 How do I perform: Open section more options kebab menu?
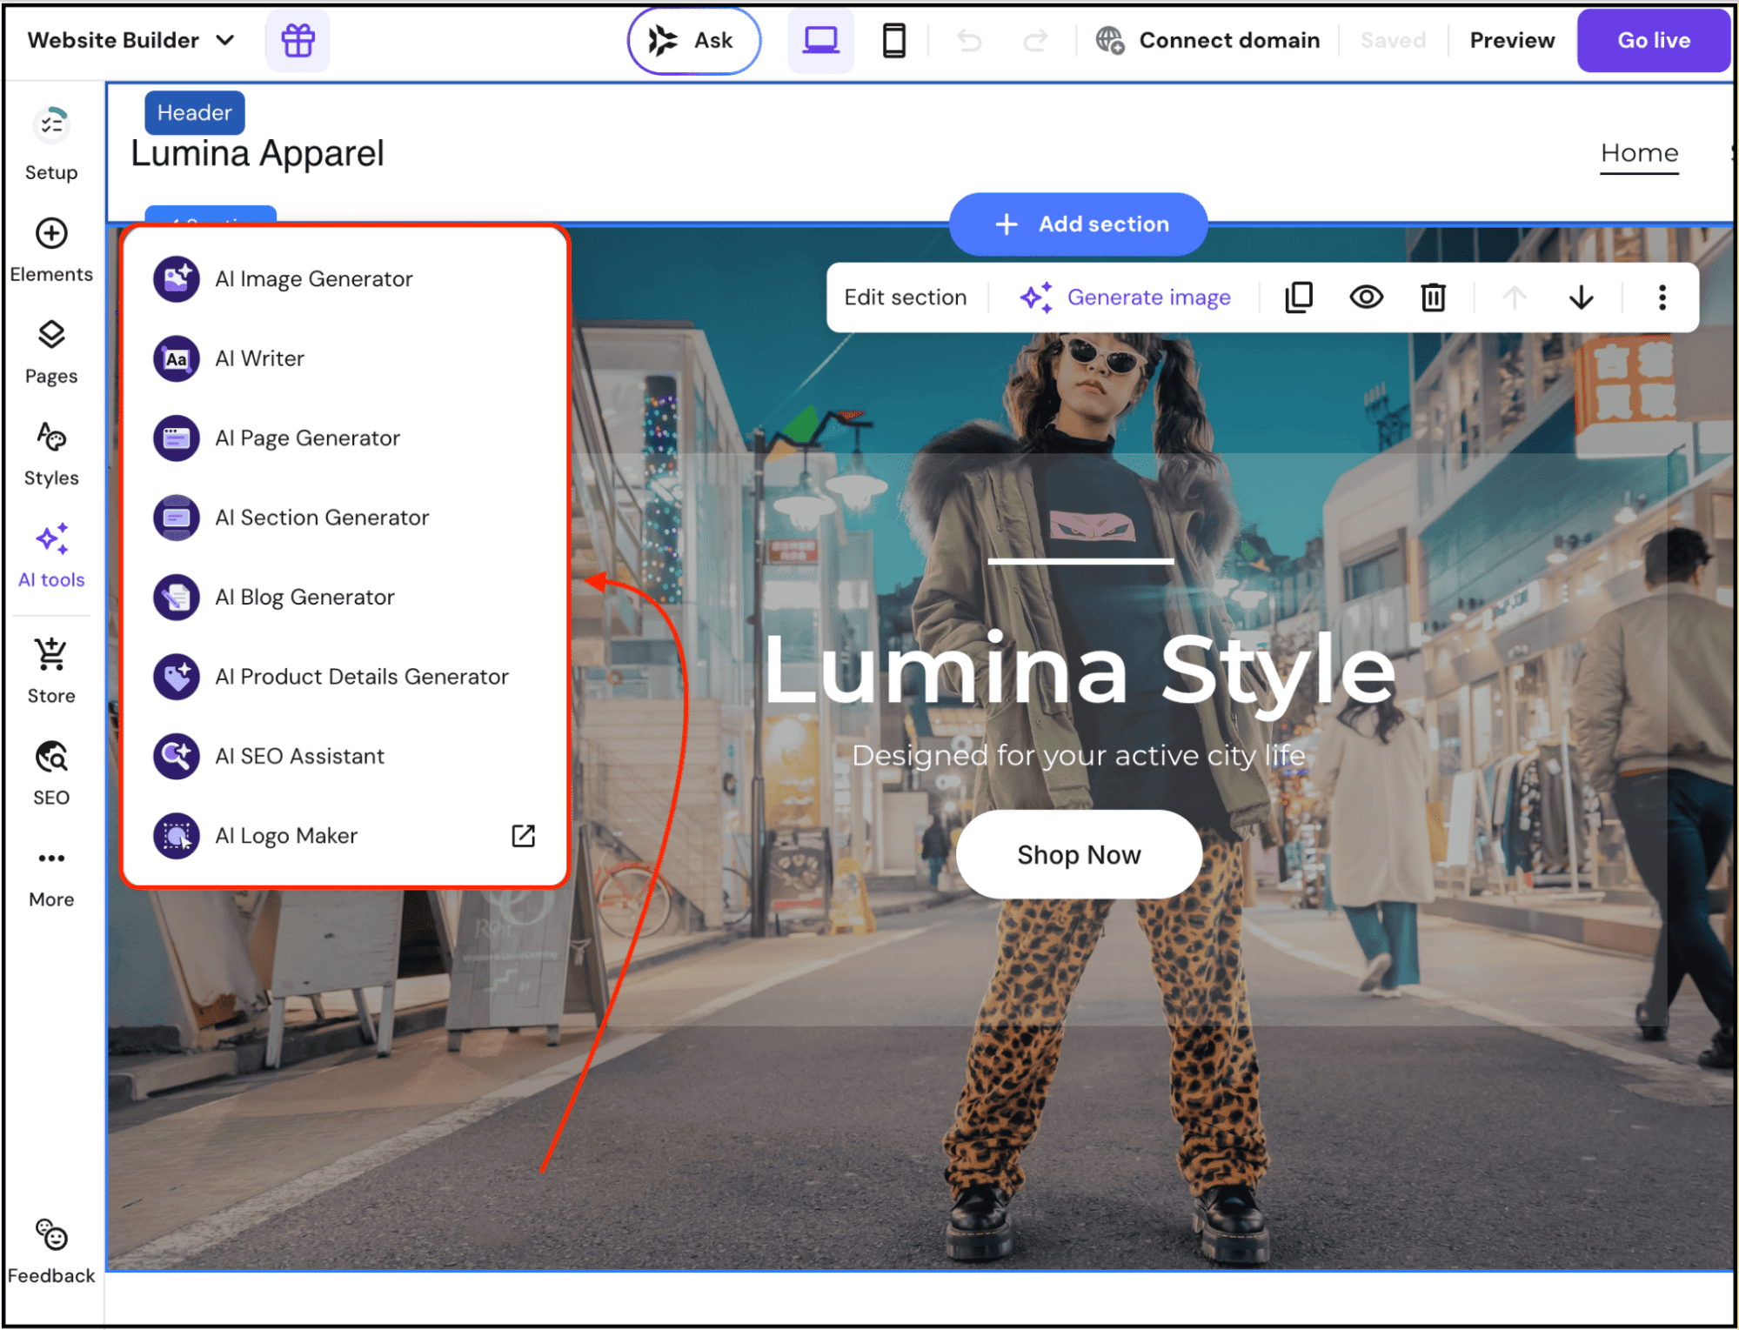1662,297
